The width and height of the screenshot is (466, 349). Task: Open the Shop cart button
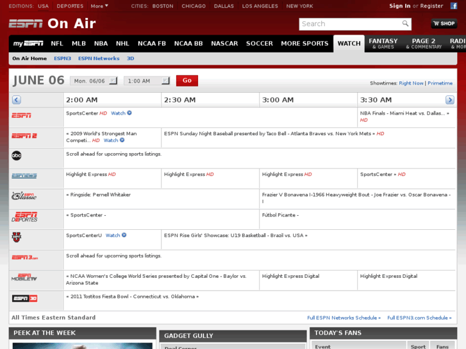pos(444,24)
